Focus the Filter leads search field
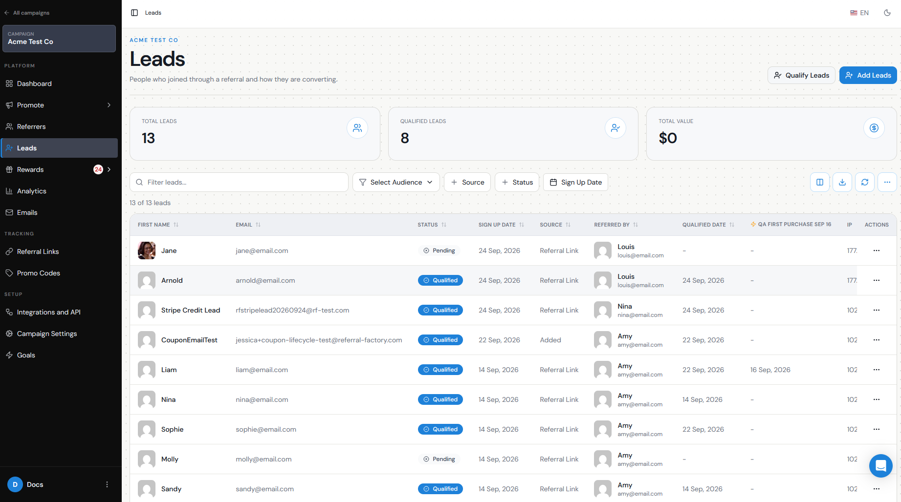The height and width of the screenshot is (502, 901). 239,182
